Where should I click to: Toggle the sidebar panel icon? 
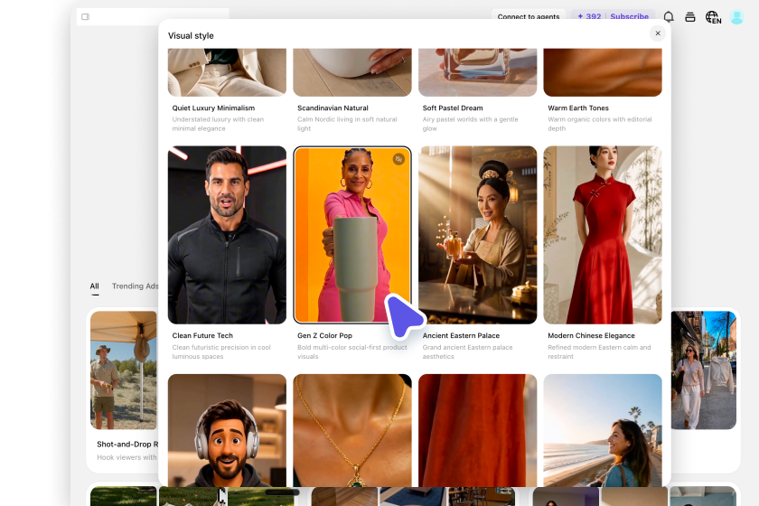tap(85, 16)
